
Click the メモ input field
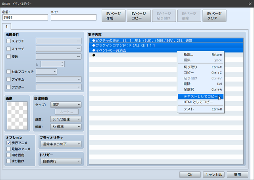pos(73,17)
